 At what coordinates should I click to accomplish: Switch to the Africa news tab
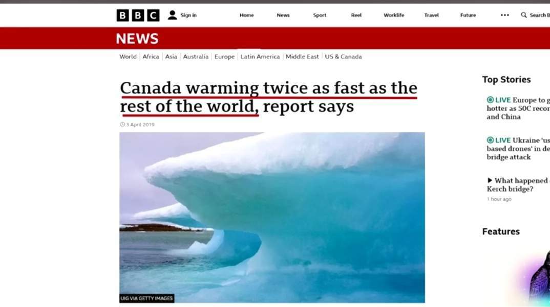(151, 57)
